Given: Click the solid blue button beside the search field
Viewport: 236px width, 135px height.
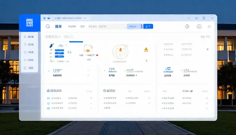Looking at the screenshot, I should click(148, 26).
